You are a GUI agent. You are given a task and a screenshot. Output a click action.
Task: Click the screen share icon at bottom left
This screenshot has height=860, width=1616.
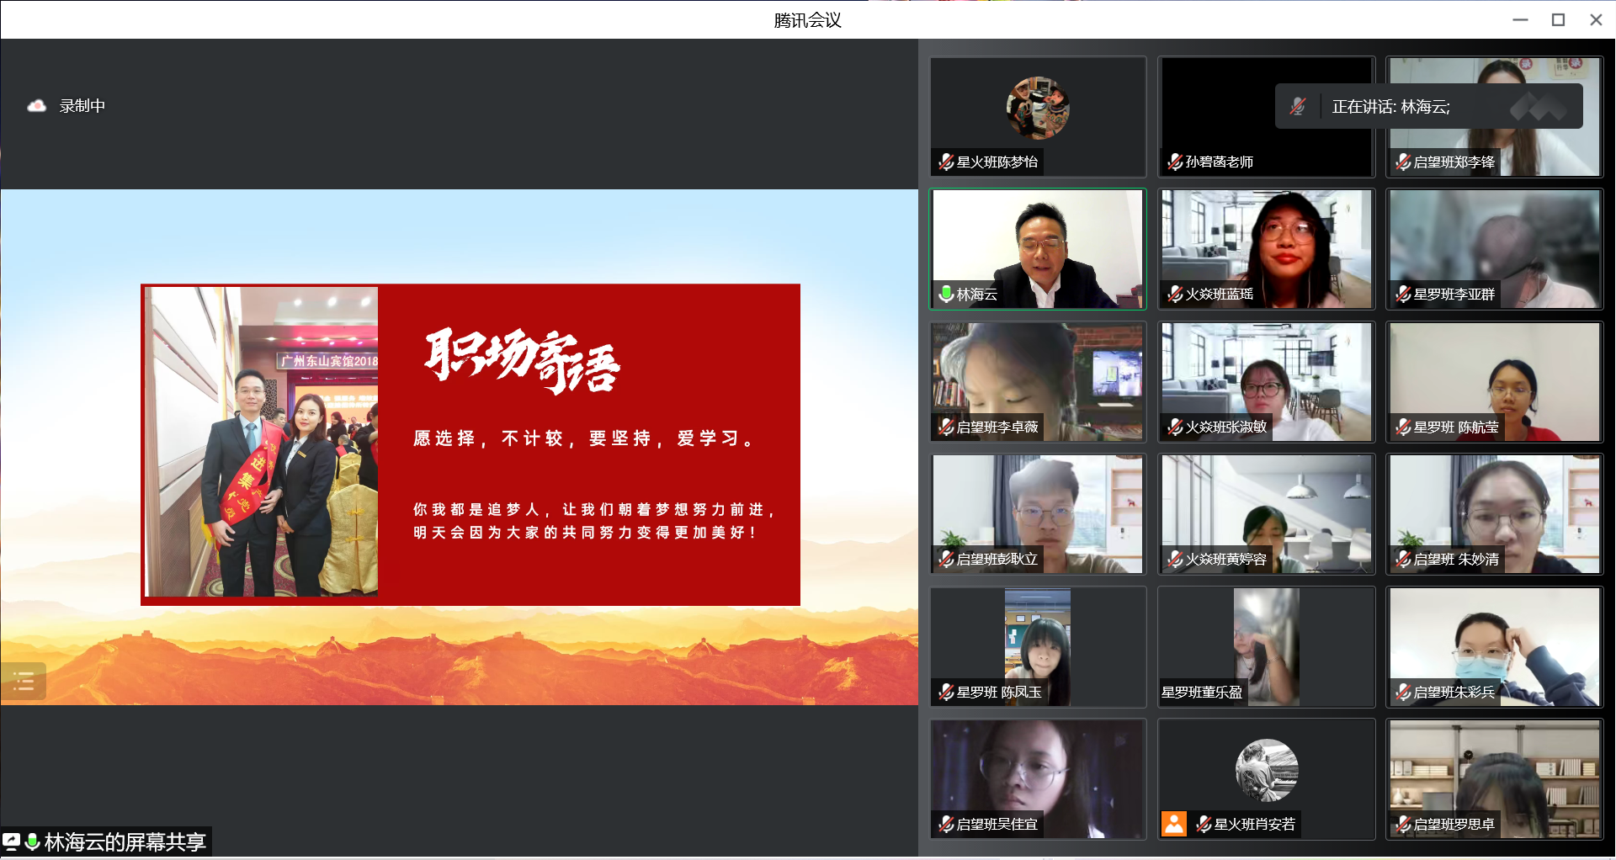12,841
